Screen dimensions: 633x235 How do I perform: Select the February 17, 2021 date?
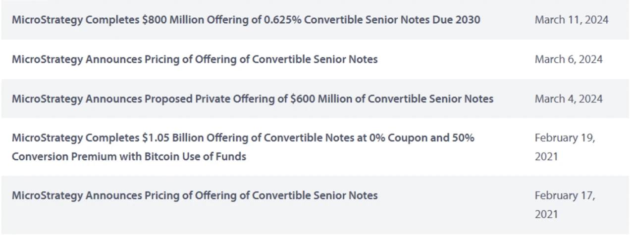pyautogui.click(x=565, y=205)
